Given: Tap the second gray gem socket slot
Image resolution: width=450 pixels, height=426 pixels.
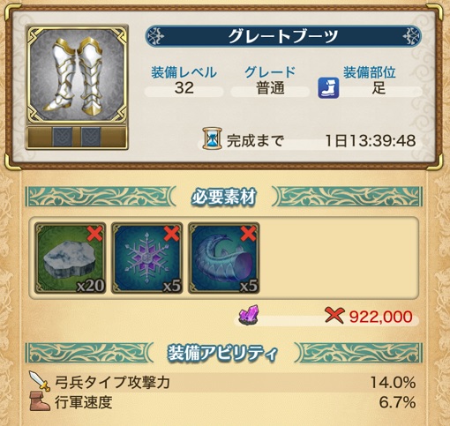Looking at the screenshot, I should [91, 137].
